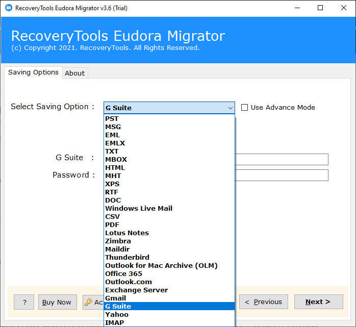
Task: Minimize the Eudora Migrator window
Action: point(297,8)
